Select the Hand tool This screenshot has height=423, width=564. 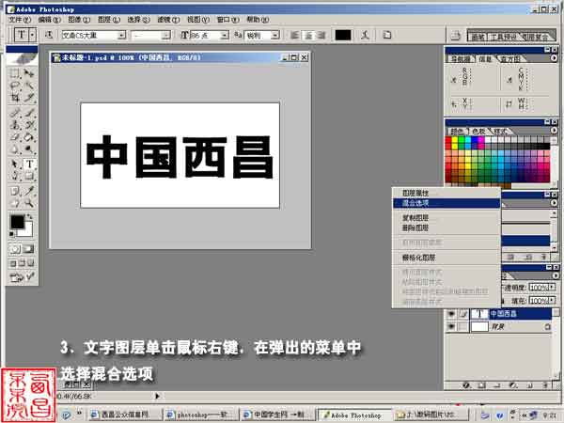15,203
